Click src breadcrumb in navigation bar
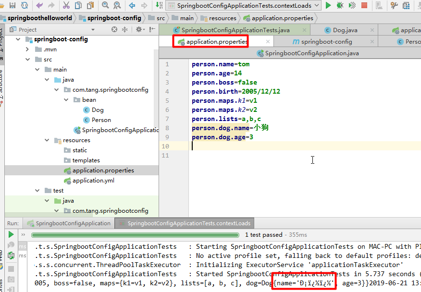This screenshot has height=292, width=421. pyautogui.click(x=157, y=18)
